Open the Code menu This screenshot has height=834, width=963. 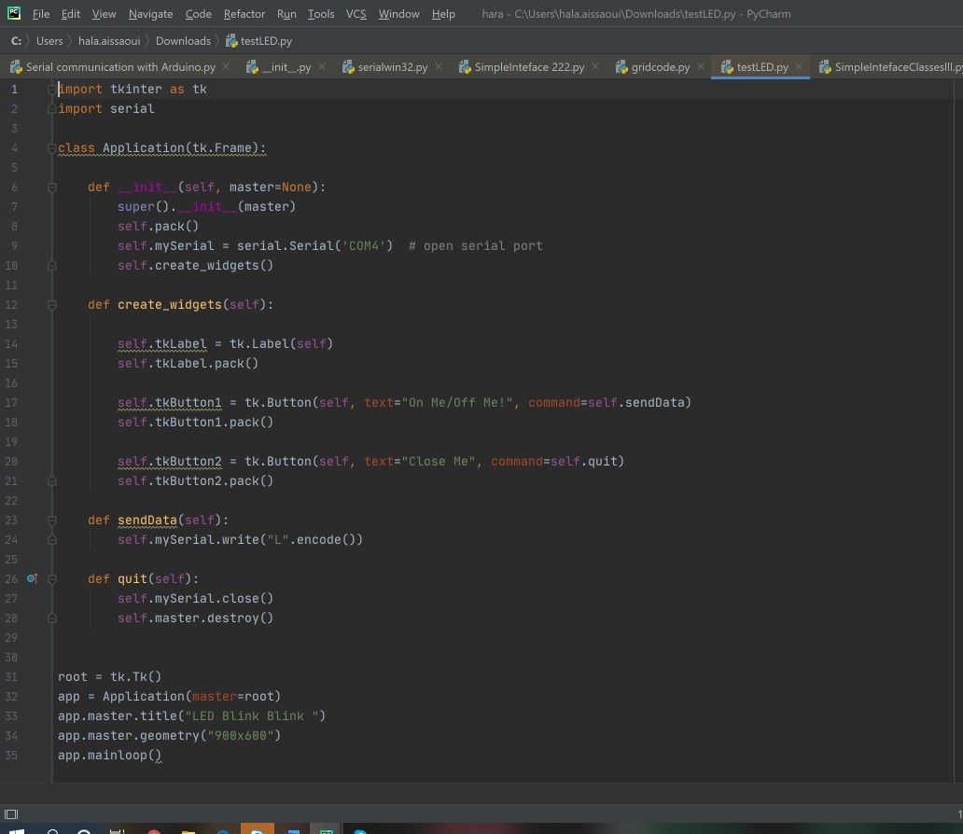pos(199,13)
